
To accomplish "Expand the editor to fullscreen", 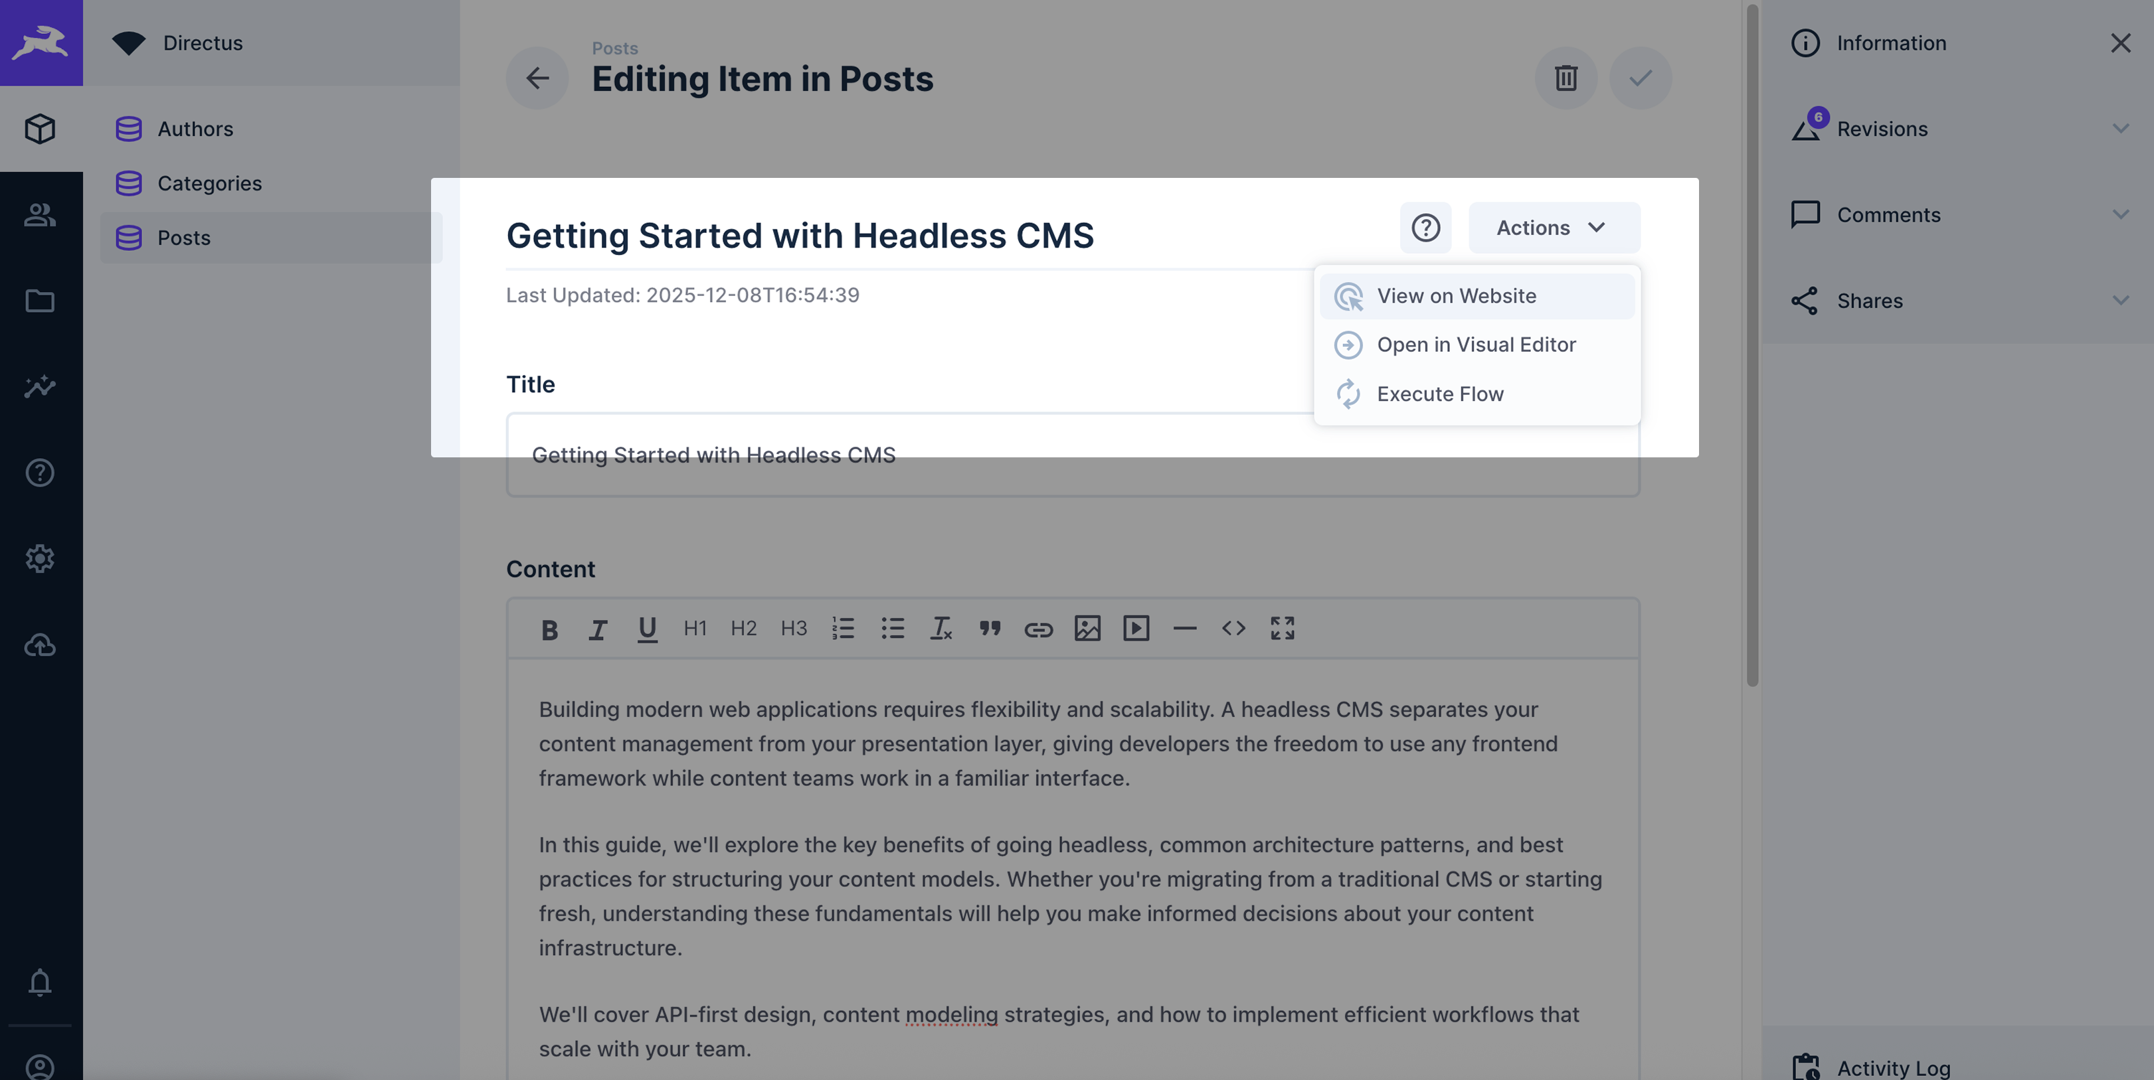I will coord(1282,629).
